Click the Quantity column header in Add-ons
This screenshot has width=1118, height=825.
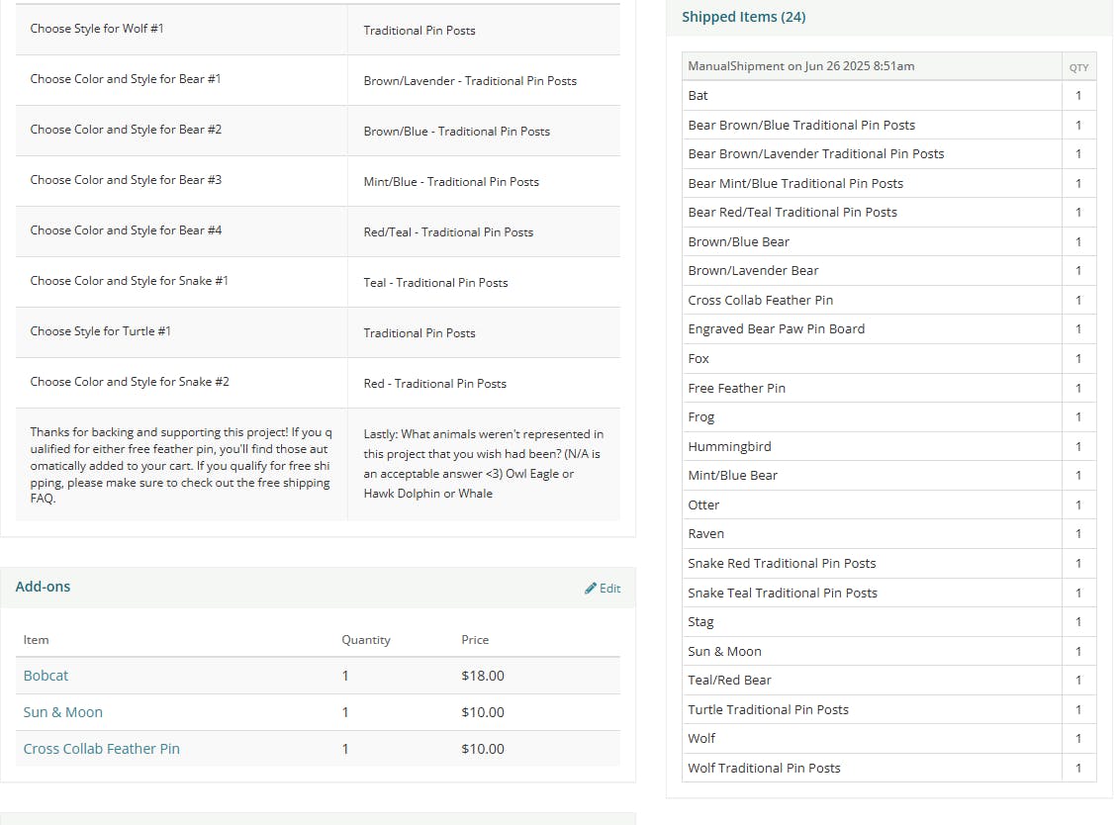coord(365,640)
